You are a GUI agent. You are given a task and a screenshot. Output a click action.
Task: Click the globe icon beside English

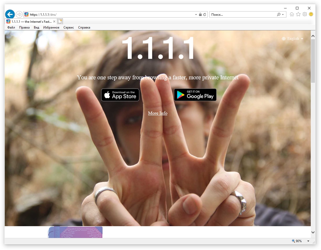[x=284, y=39]
